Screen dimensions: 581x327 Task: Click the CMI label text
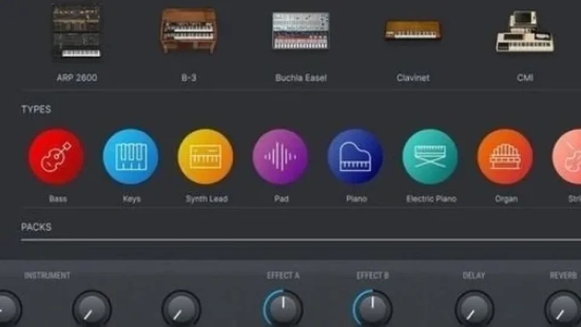click(525, 78)
